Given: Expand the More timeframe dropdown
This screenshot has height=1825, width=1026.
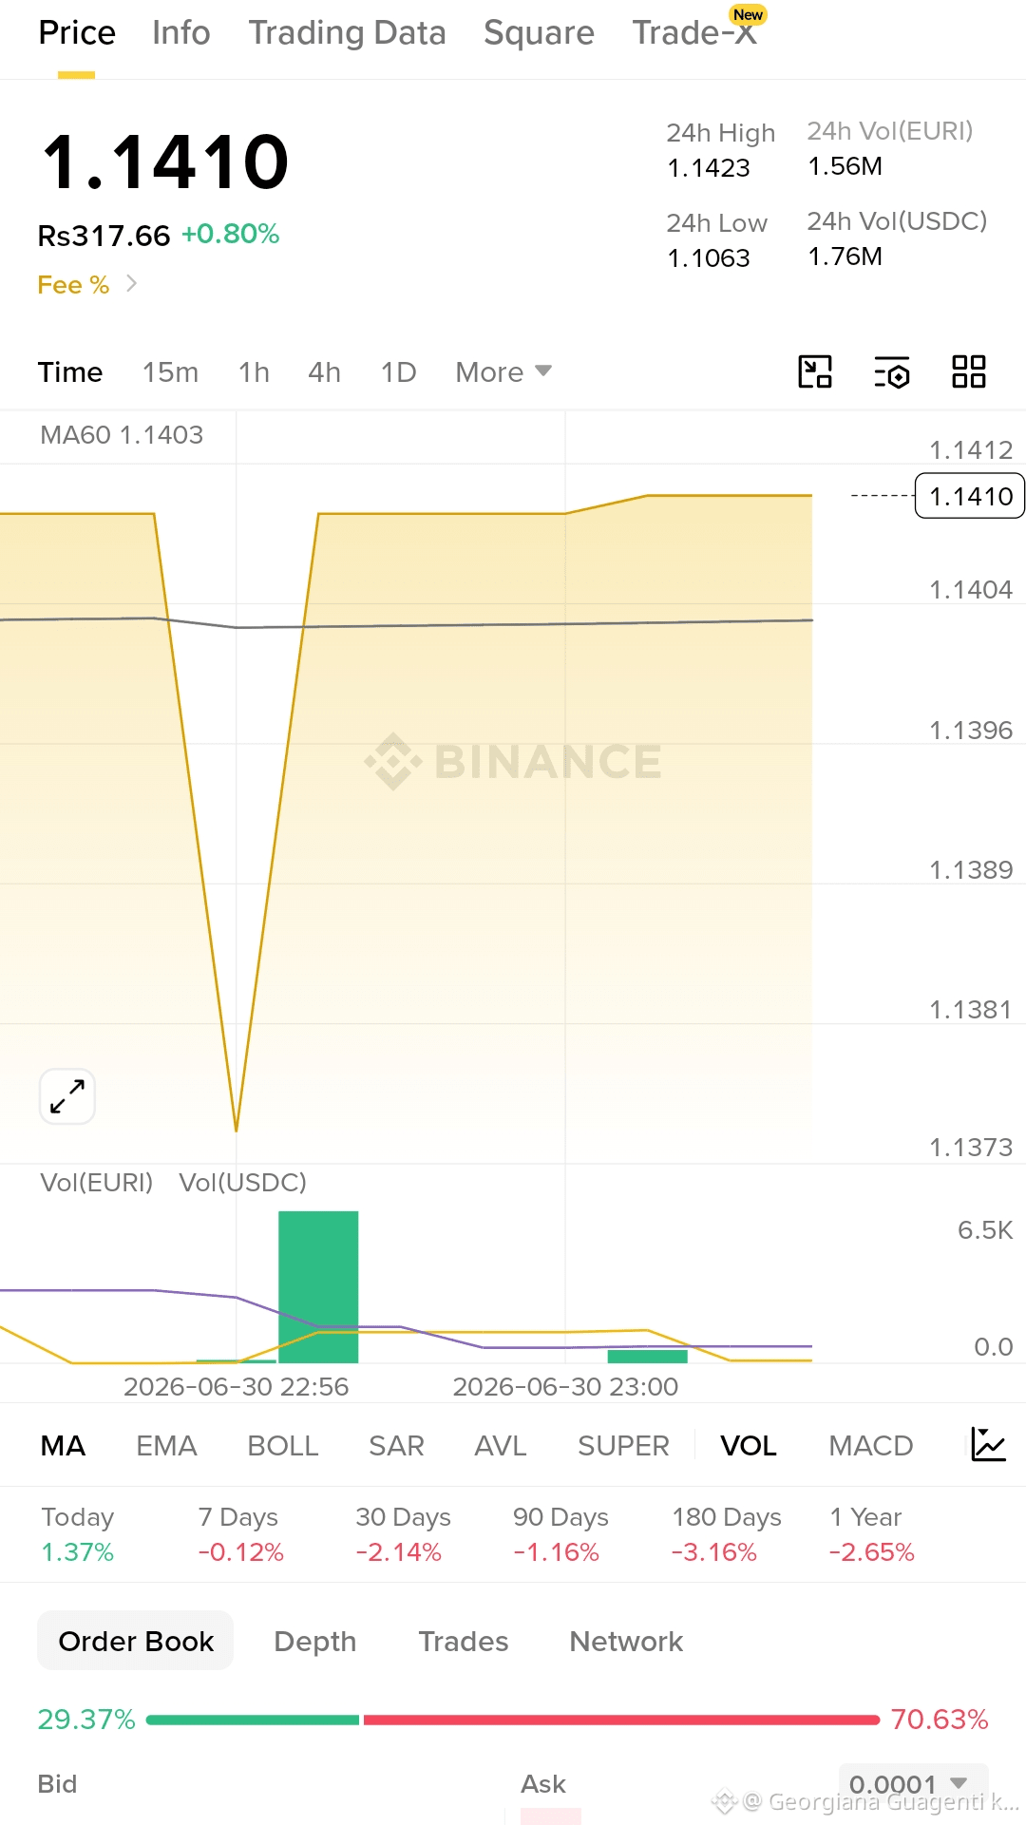Looking at the screenshot, I should coord(503,371).
